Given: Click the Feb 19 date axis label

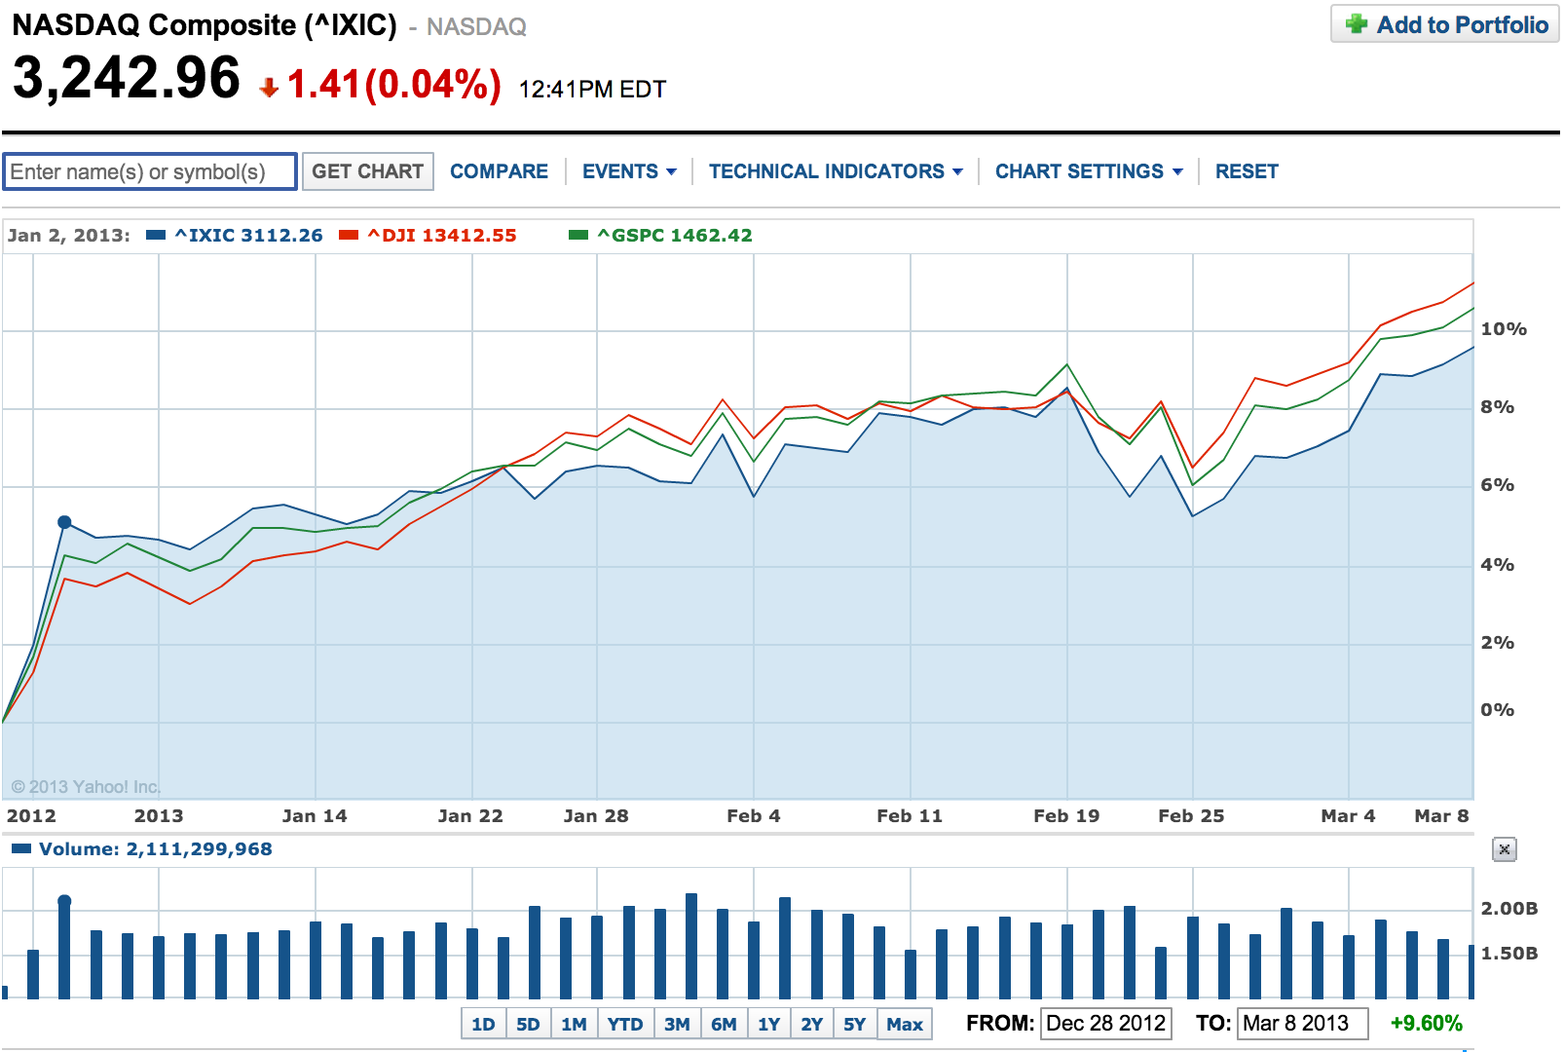Looking at the screenshot, I should point(1066,816).
